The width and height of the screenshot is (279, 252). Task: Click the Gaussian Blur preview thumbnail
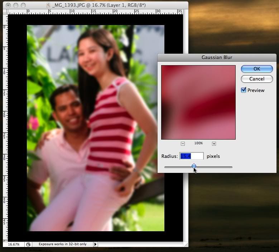(198, 102)
